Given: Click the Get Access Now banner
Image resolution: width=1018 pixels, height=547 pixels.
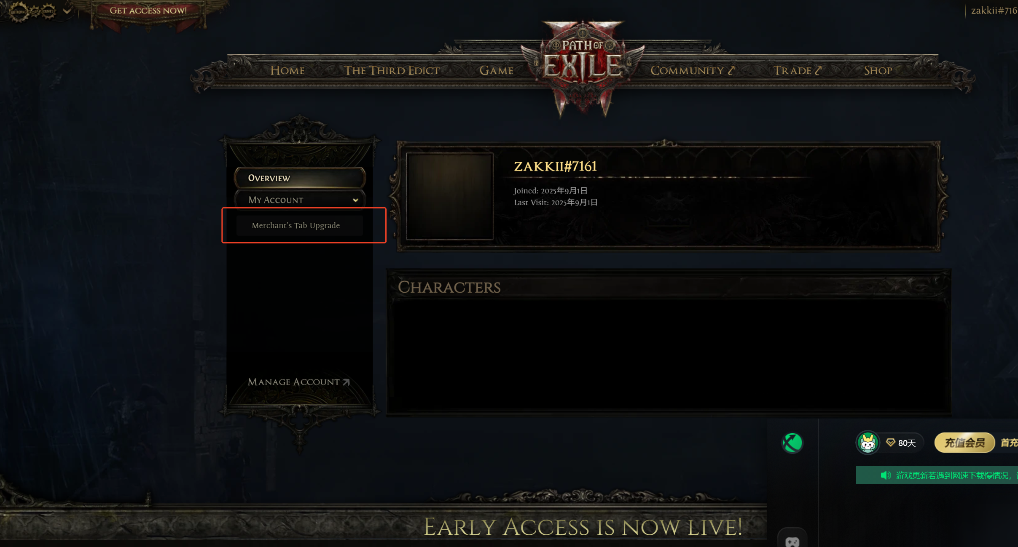Looking at the screenshot, I should click(148, 11).
